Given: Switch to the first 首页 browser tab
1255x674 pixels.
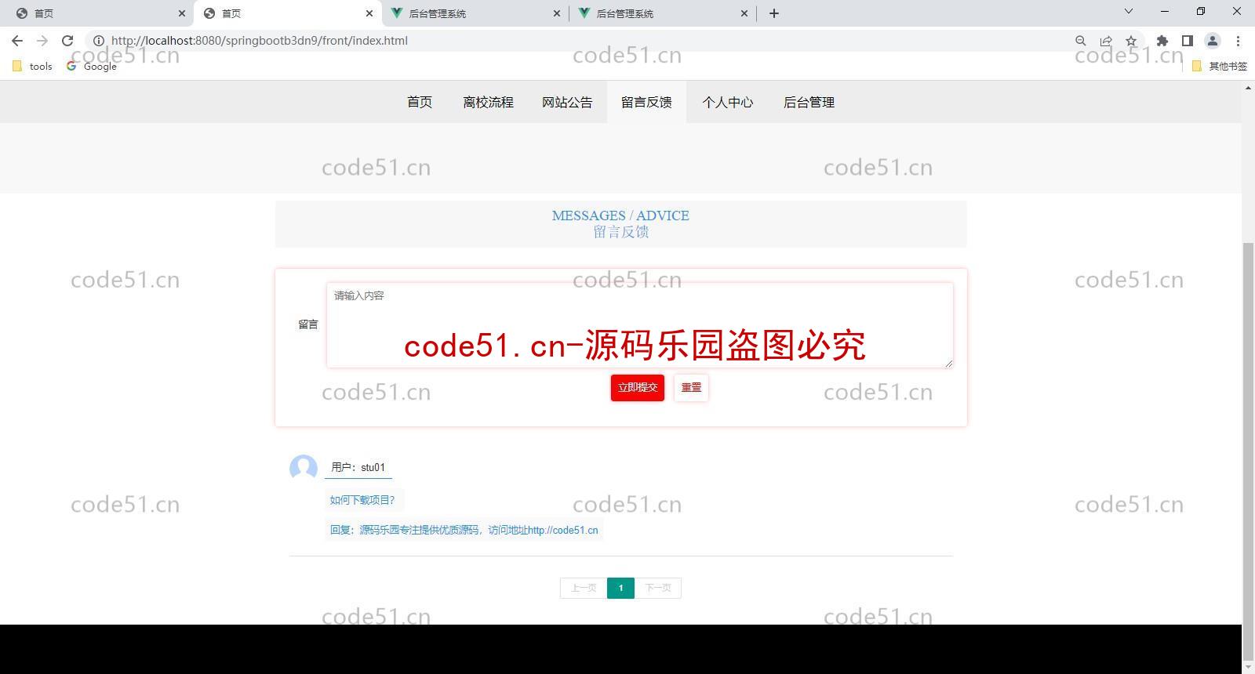Looking at the screenshot, I should (97, 13).
